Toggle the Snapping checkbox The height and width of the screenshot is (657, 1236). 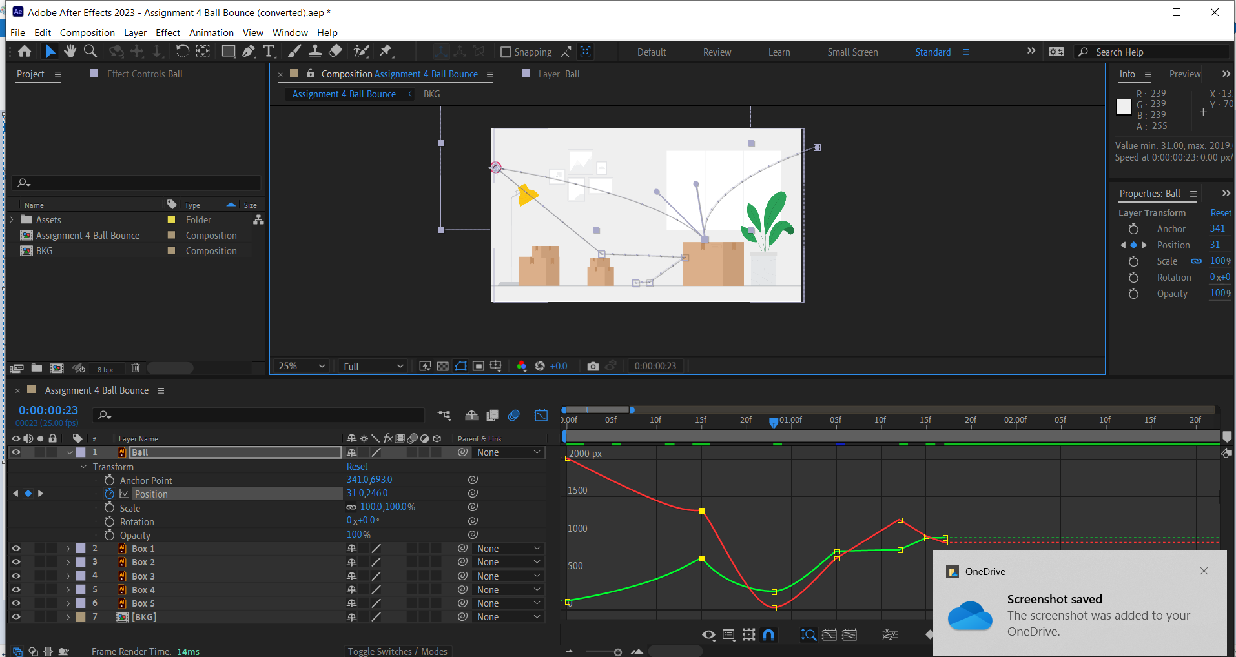pyautogui.click(x=504, y=52)
